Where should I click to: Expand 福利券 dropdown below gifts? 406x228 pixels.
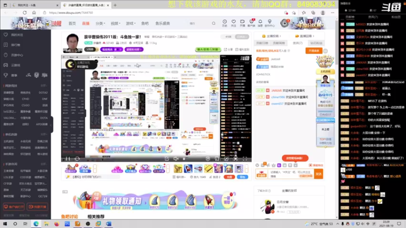tap(179, 177)
